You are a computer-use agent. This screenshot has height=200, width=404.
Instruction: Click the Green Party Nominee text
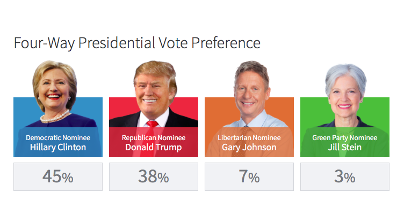(345, 137)
